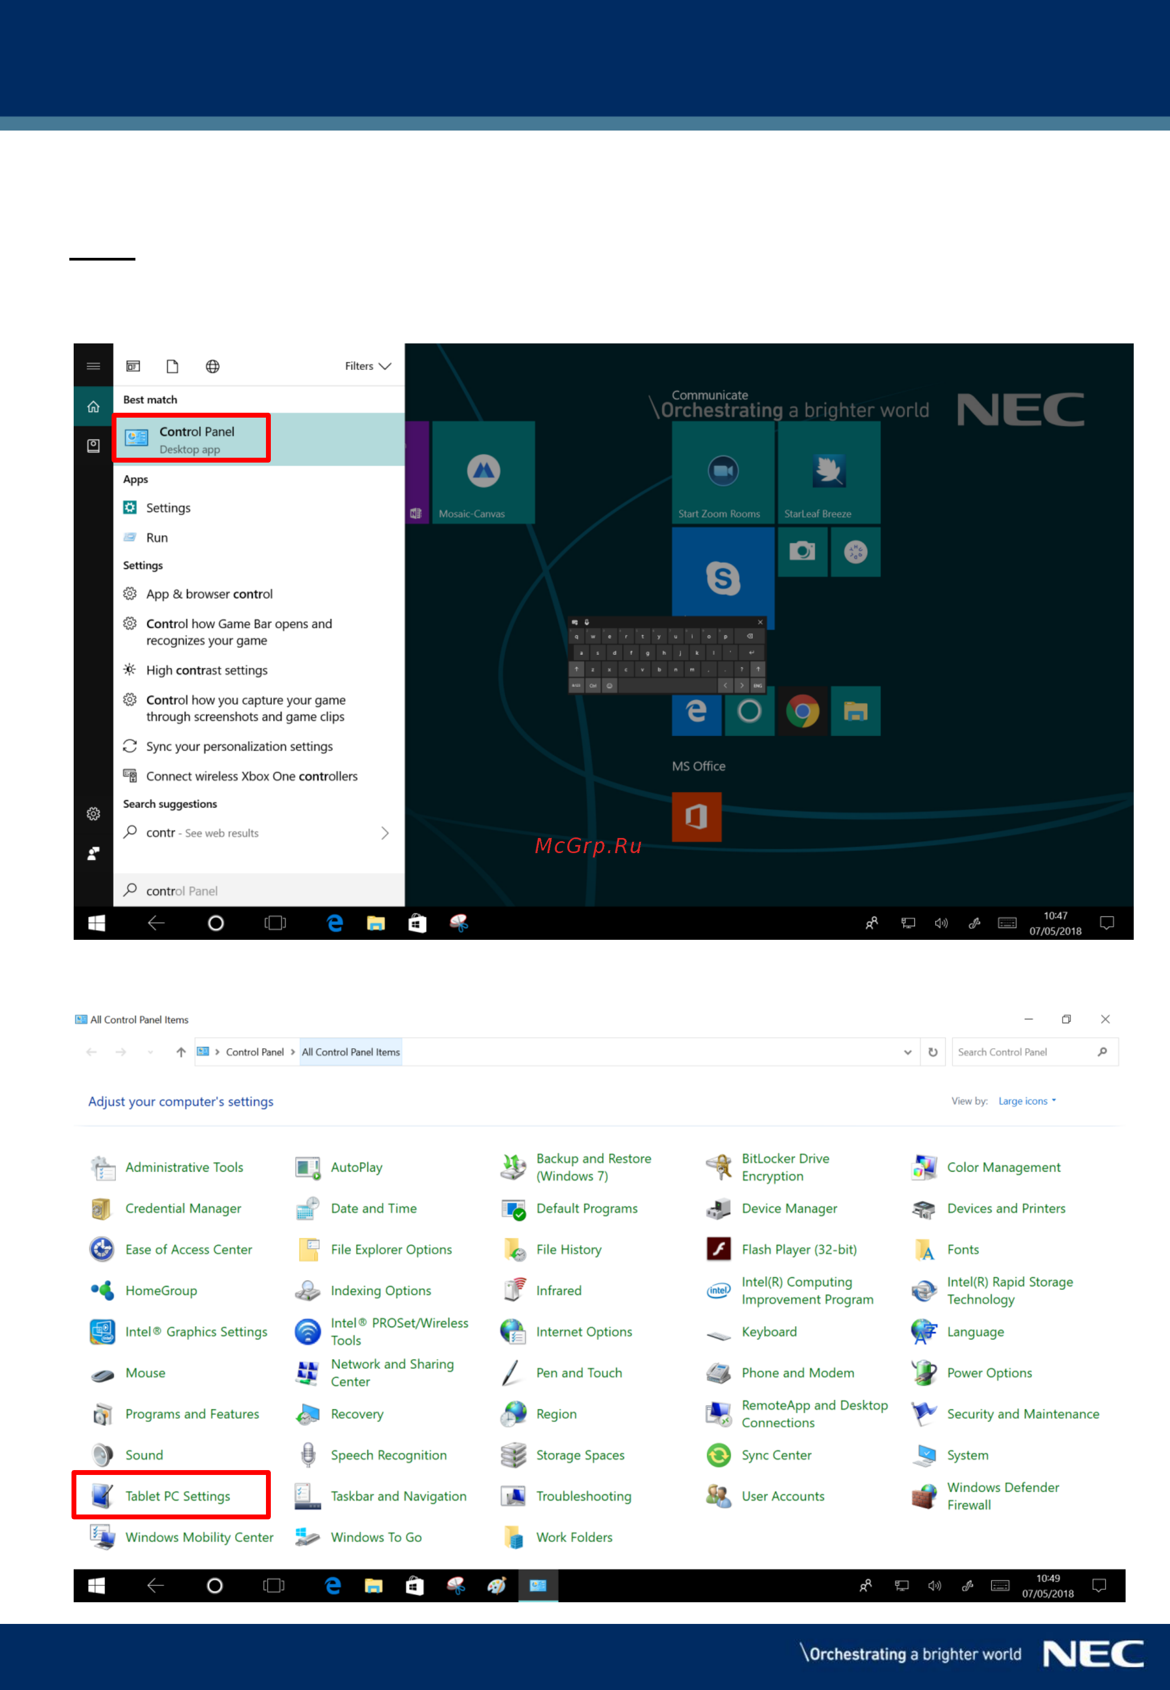Screen dimensions: 1170x1690
Task: Click All Control Panel Items breadcrumb
Action: 350,1052
